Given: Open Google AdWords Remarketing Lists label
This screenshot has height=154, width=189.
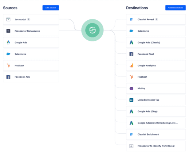Looking at the screenshot, I should (x=158, y=123).
